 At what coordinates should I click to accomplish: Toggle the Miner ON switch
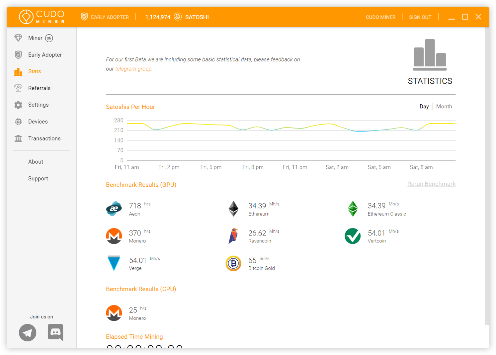tap(49, 38)
